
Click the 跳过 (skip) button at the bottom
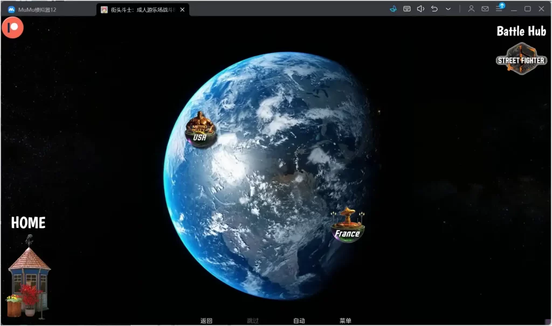253,321
